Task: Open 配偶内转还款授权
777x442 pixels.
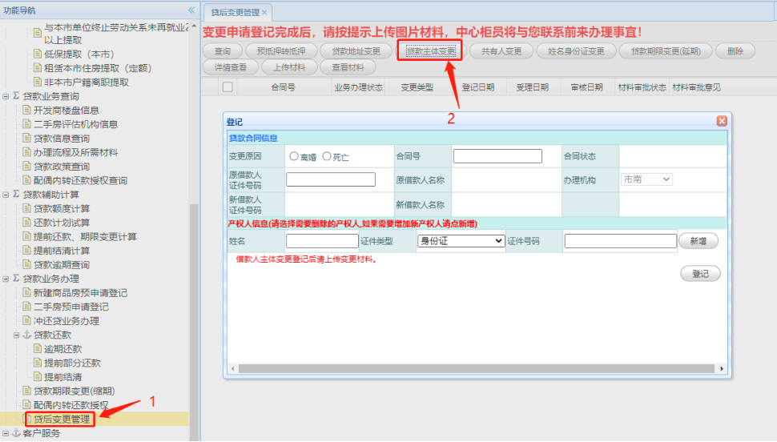Action: (x=70, y=405)
